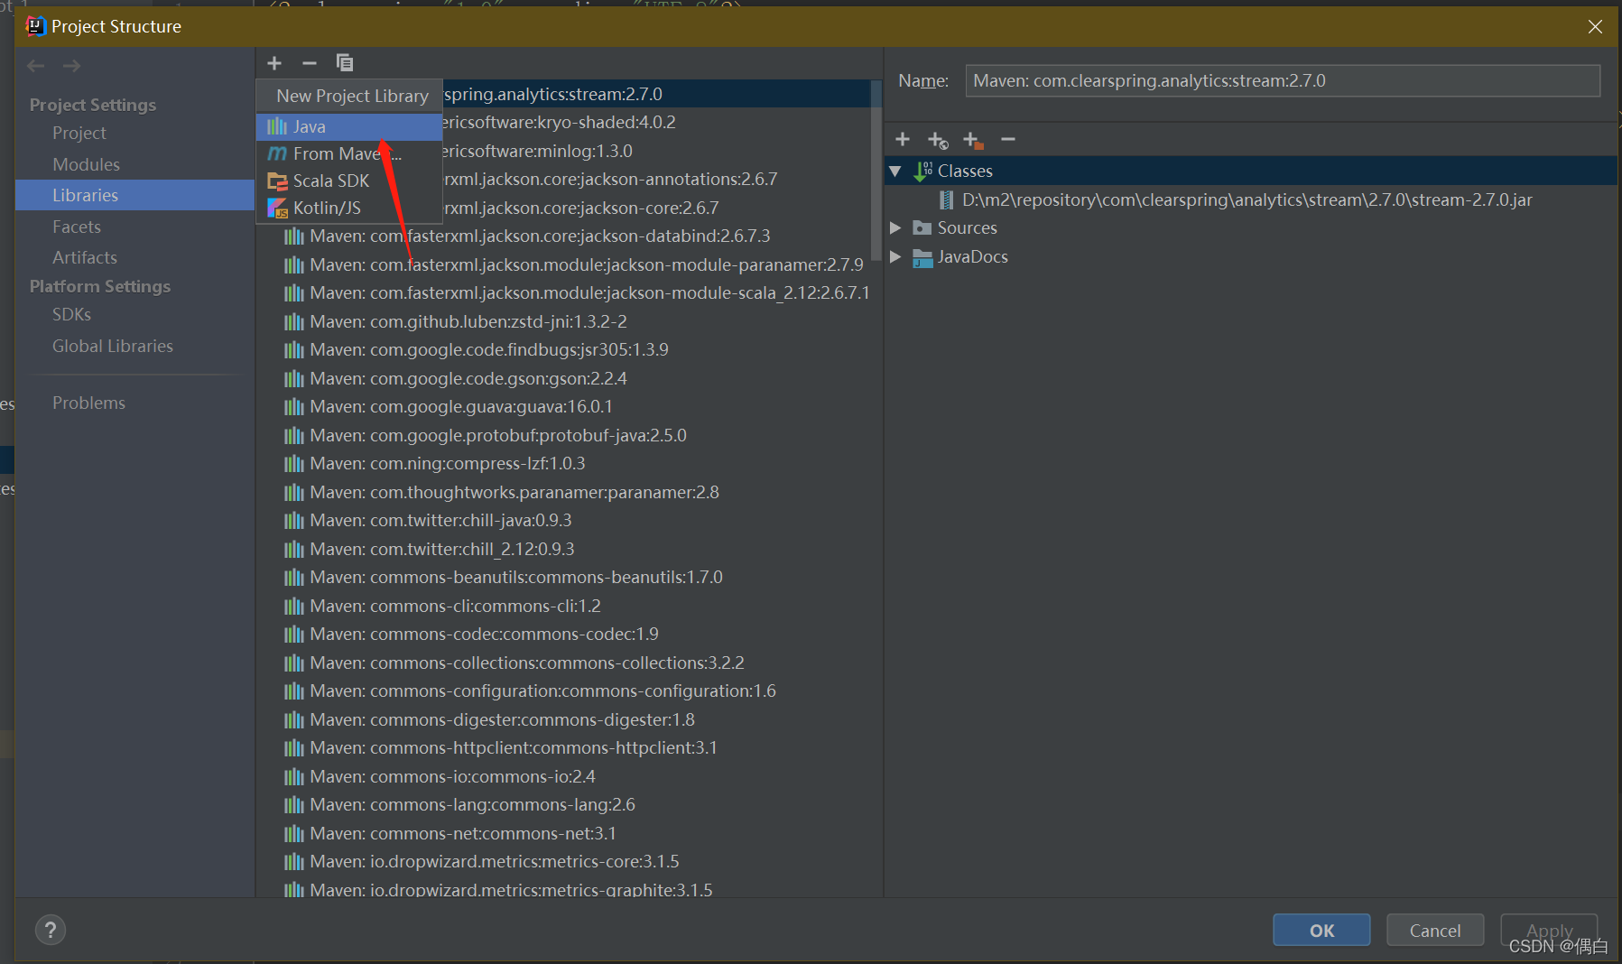1622x964 pixels.
Task: Open the Problems page
Action: click(x=88, y=403)
